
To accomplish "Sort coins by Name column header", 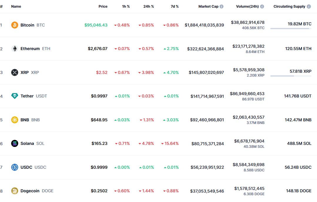I will coord(16,6).
